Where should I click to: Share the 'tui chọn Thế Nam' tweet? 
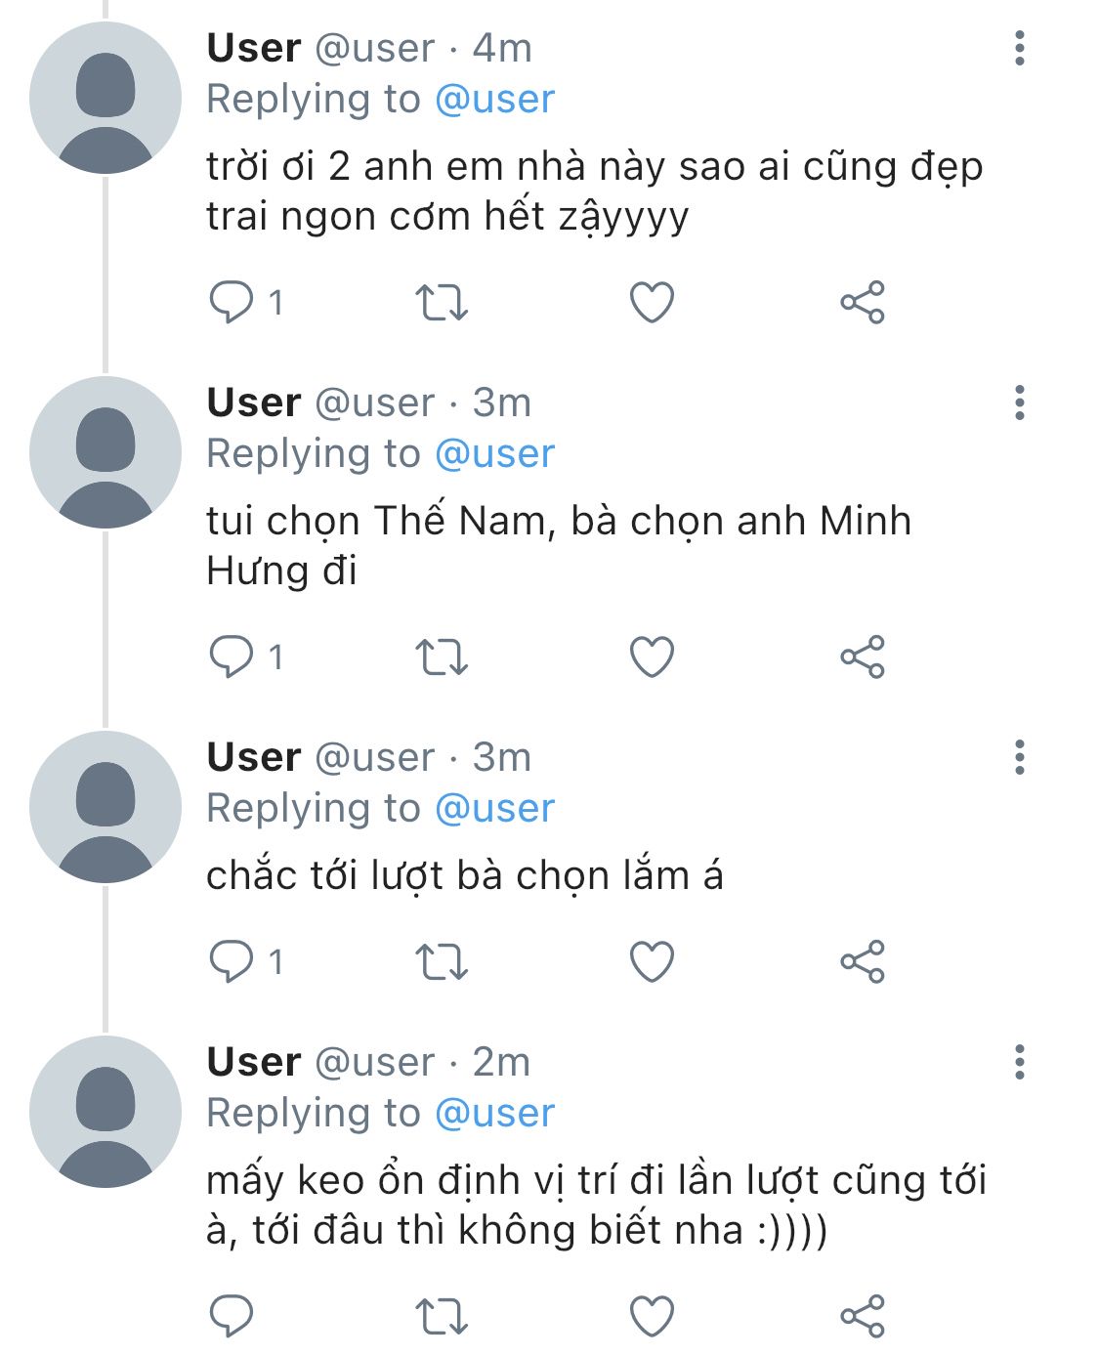click(862, 656)
